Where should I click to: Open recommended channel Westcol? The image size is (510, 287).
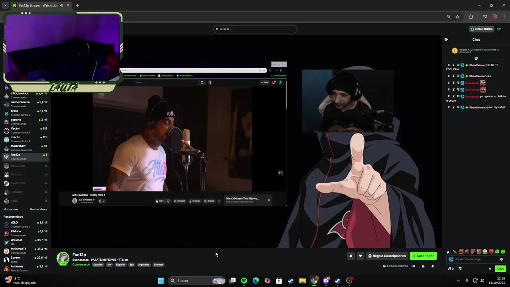tap(25, 242)
